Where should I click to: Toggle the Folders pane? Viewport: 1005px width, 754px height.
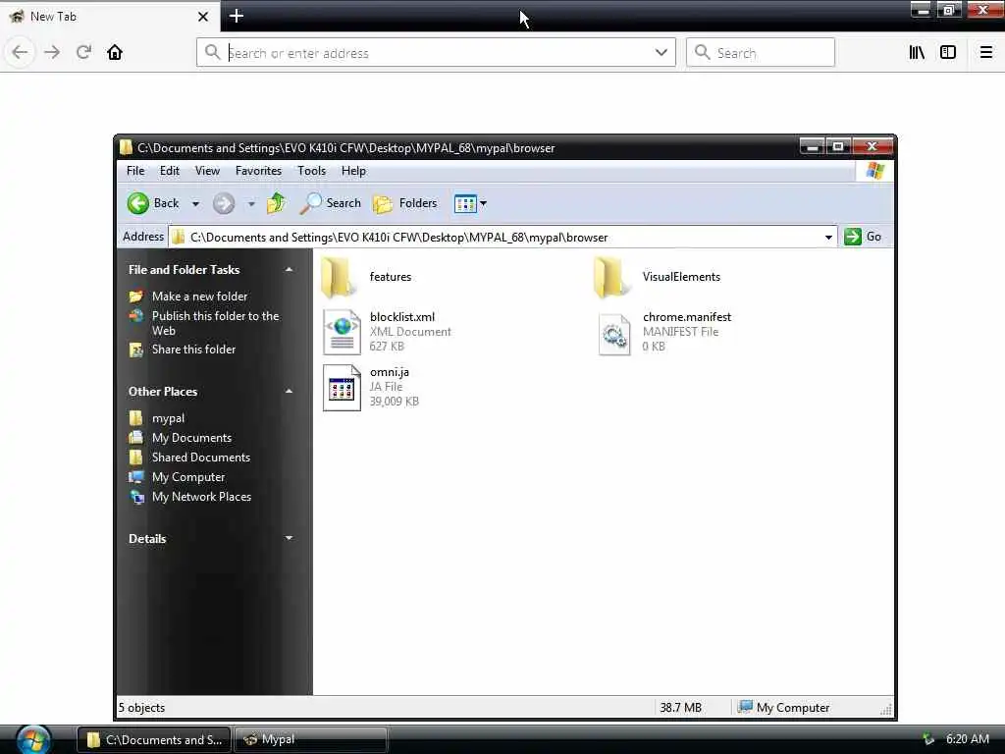coord(405,203)
